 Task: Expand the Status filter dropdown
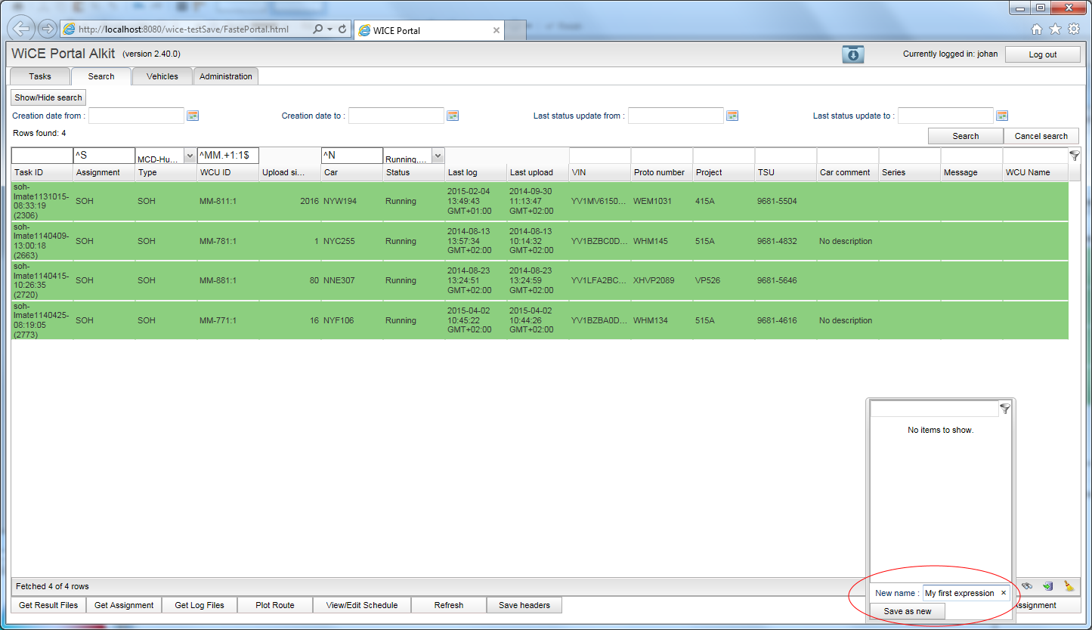tap(438, 156)
